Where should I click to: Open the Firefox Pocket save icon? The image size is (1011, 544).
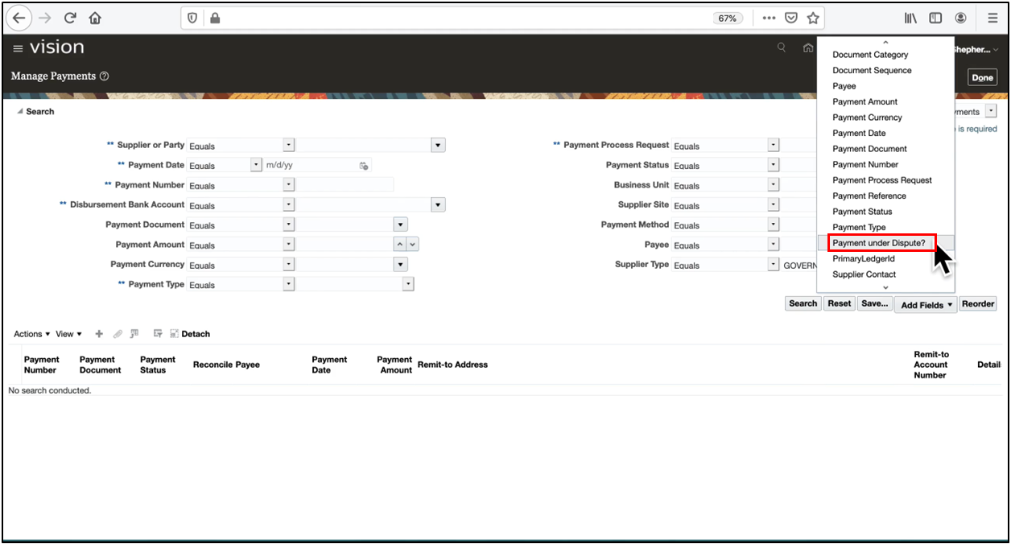tap(791, 18)
